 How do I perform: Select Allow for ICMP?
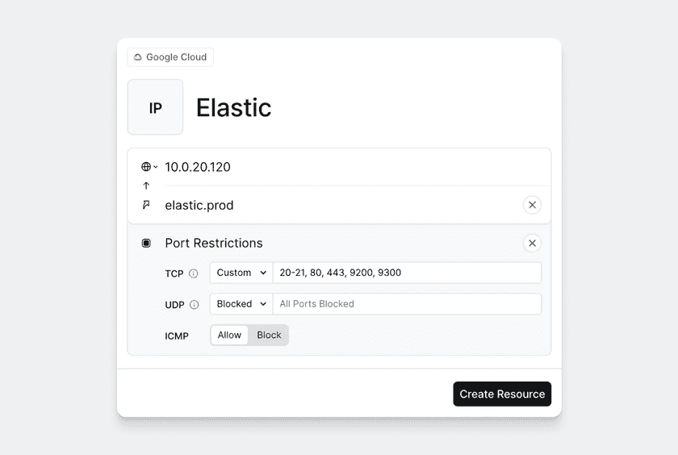click(x=229, y=335)
